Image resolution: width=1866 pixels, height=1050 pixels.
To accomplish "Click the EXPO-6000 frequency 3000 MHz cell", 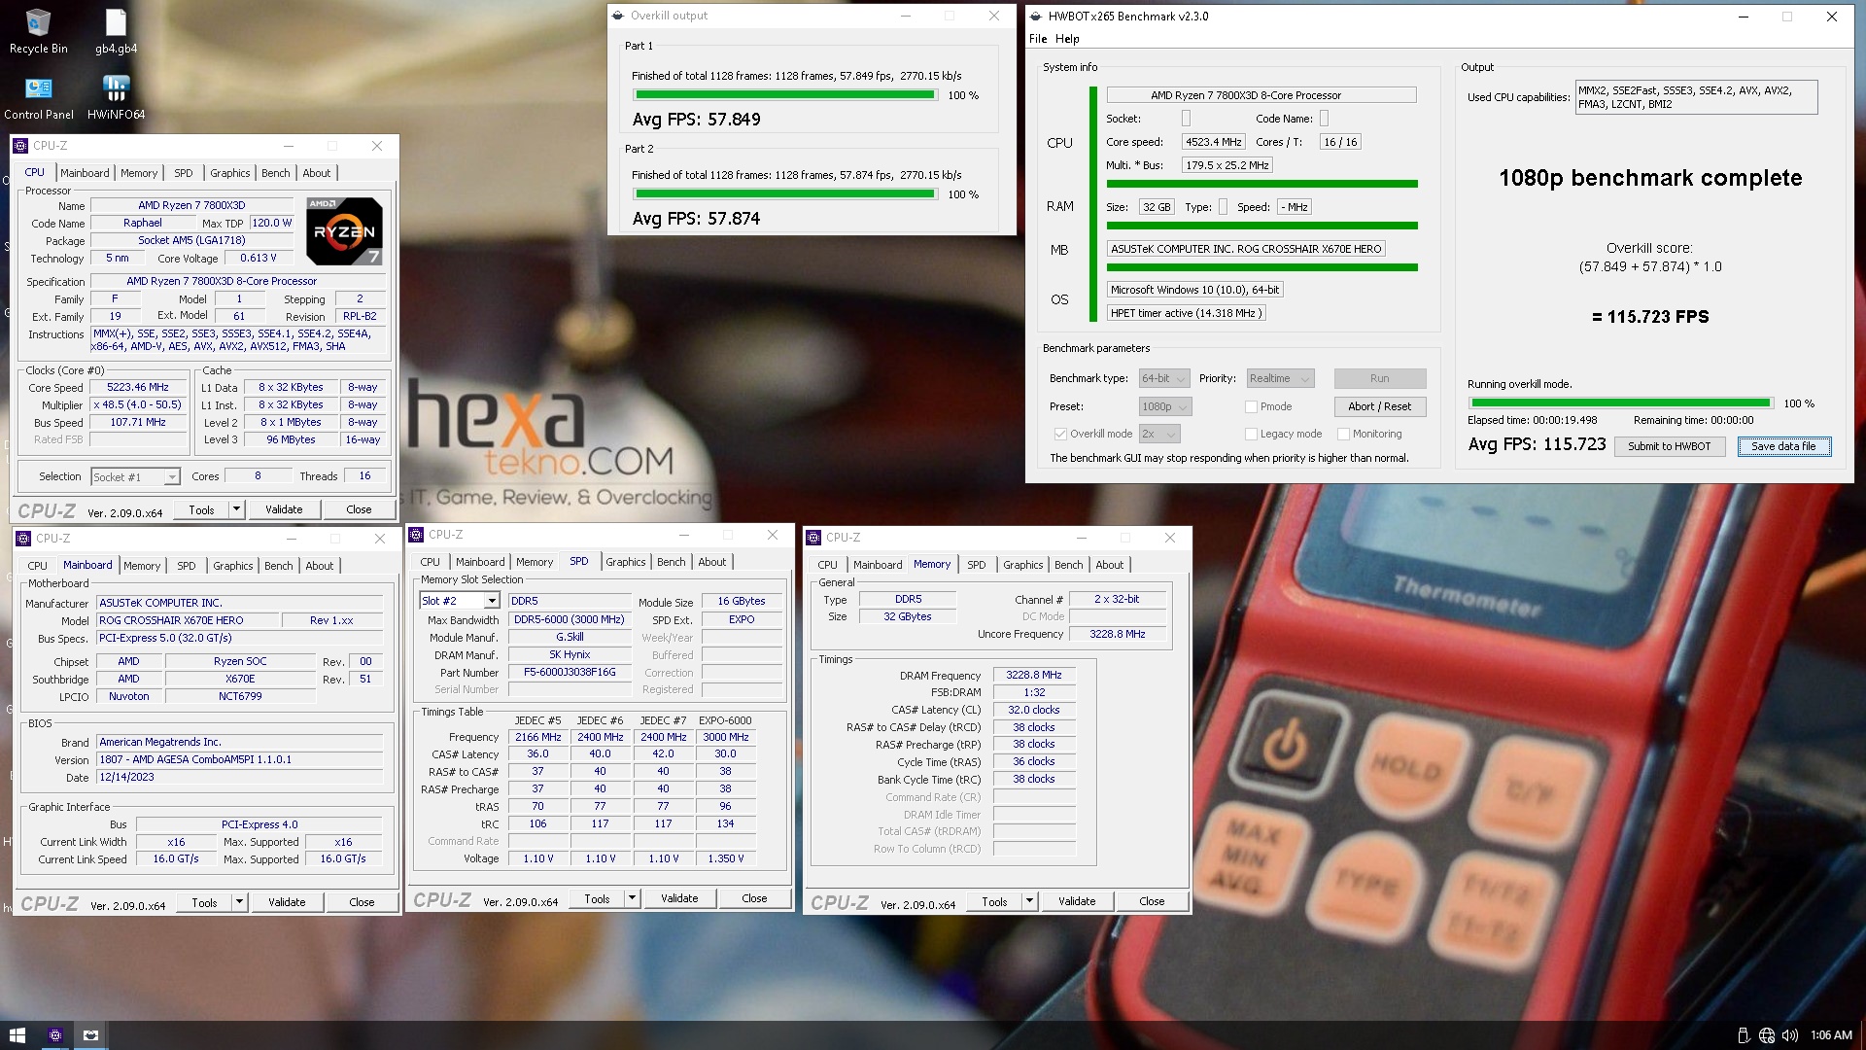I will pos(725,738).
